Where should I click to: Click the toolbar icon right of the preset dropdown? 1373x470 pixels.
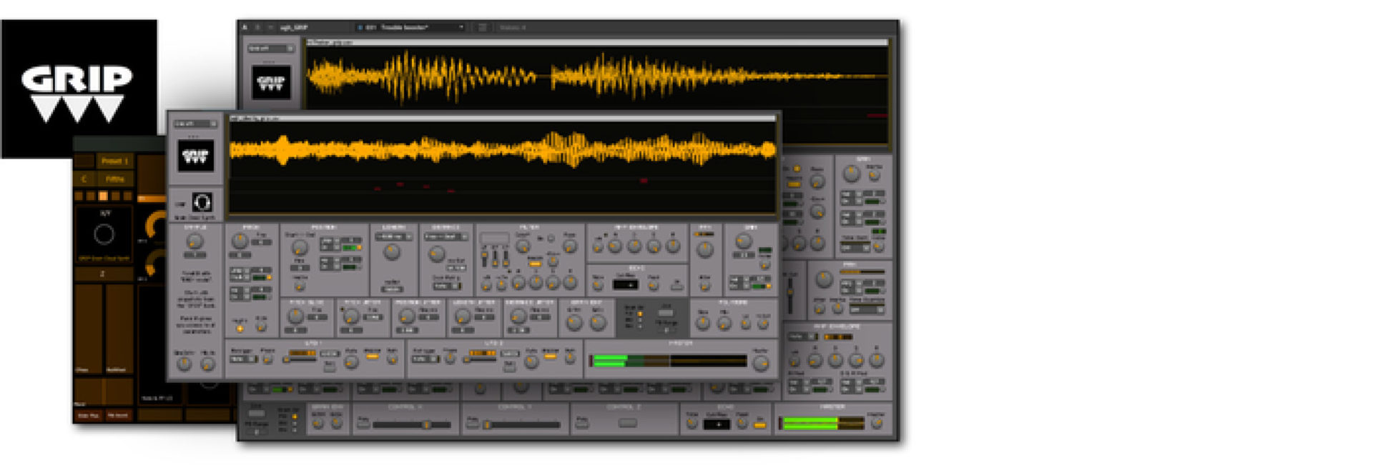point(483,28)
